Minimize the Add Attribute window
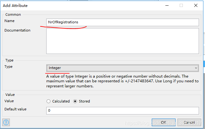The image size is (205, 129). [166, 5]
